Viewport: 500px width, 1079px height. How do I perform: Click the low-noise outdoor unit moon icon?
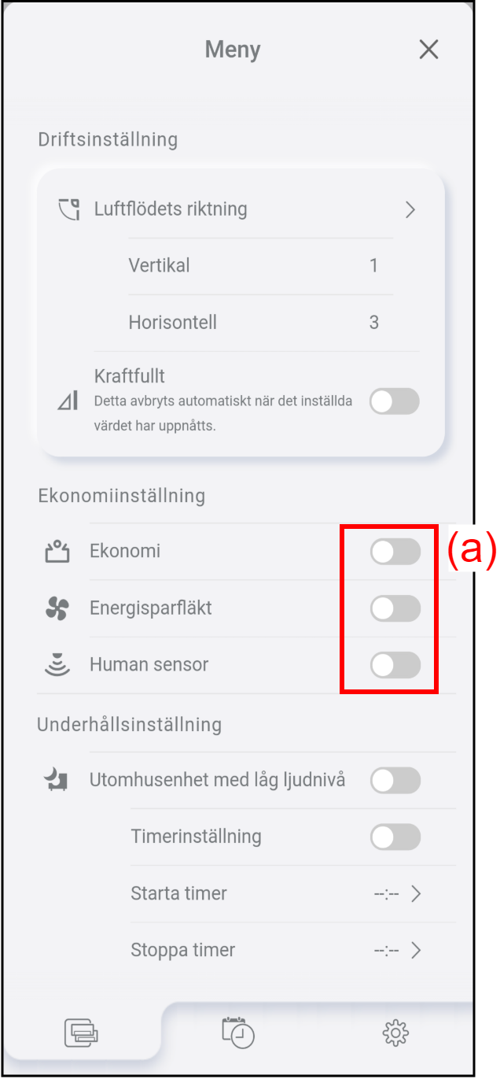(x=56, y=781)
